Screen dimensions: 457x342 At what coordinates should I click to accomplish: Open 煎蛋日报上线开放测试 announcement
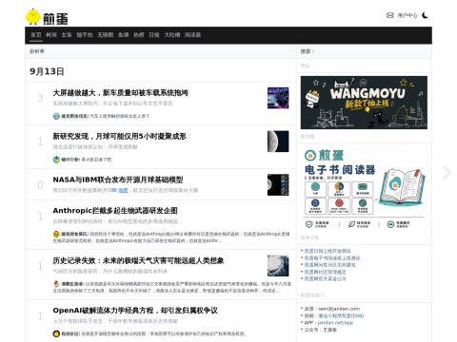328,251
